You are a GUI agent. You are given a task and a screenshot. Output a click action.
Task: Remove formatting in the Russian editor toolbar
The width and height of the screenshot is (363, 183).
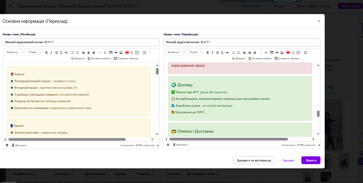pos(61,53)
